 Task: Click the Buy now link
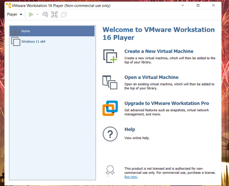coord(131,177)
